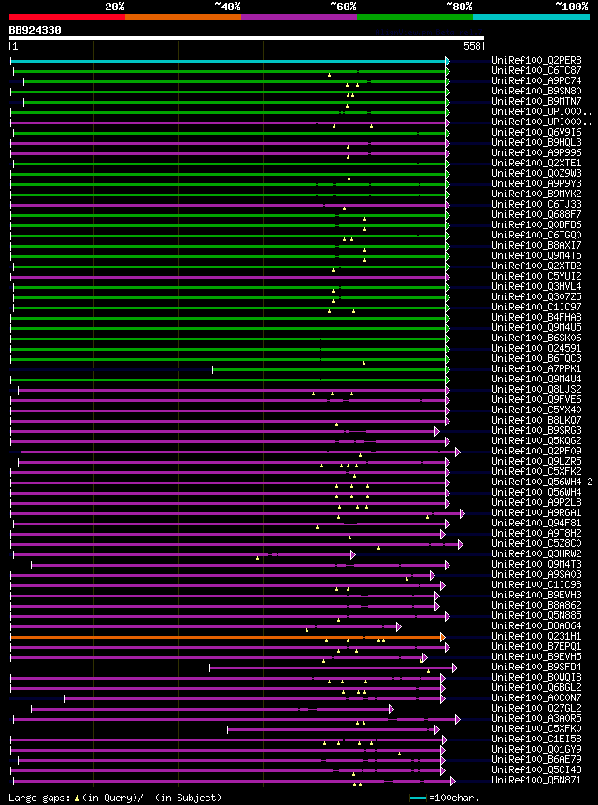Select the UniRef100_Q307Z5 label
The height and width of the screenshot is (805, 598).
click(536, 296)
